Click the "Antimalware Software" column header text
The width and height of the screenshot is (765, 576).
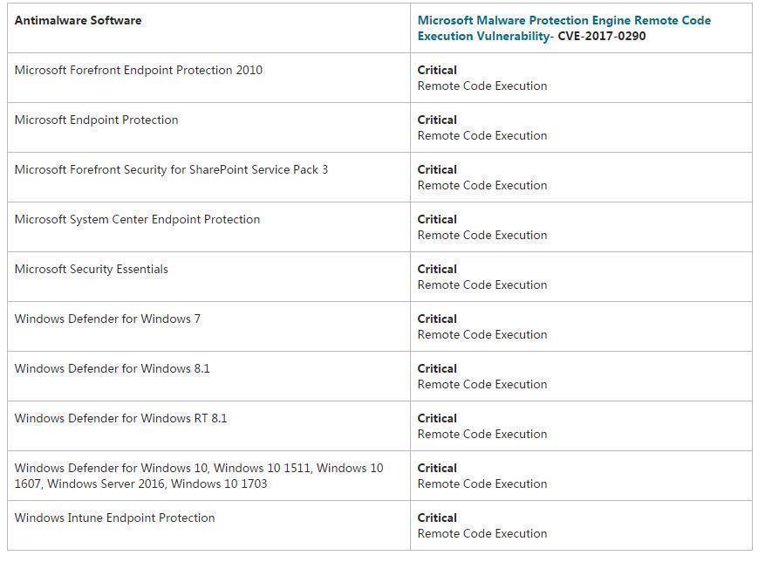(x=78, y=20)
